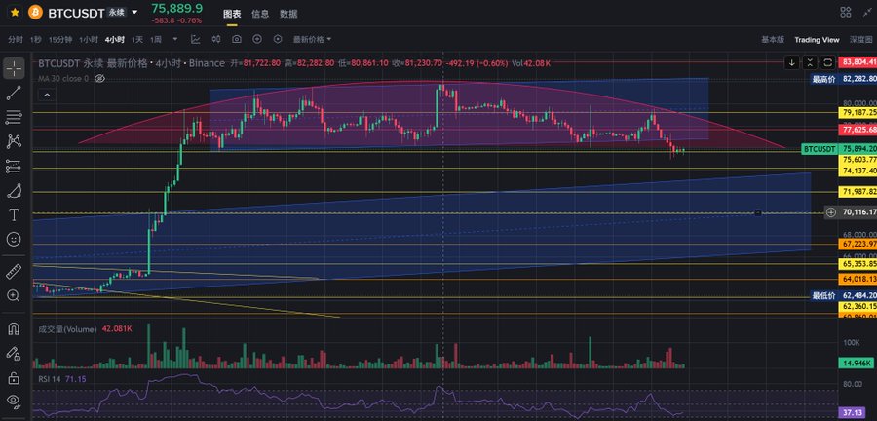Select the 15分钟 interval
The image size is (877, 421).
(x=60, y=40)
